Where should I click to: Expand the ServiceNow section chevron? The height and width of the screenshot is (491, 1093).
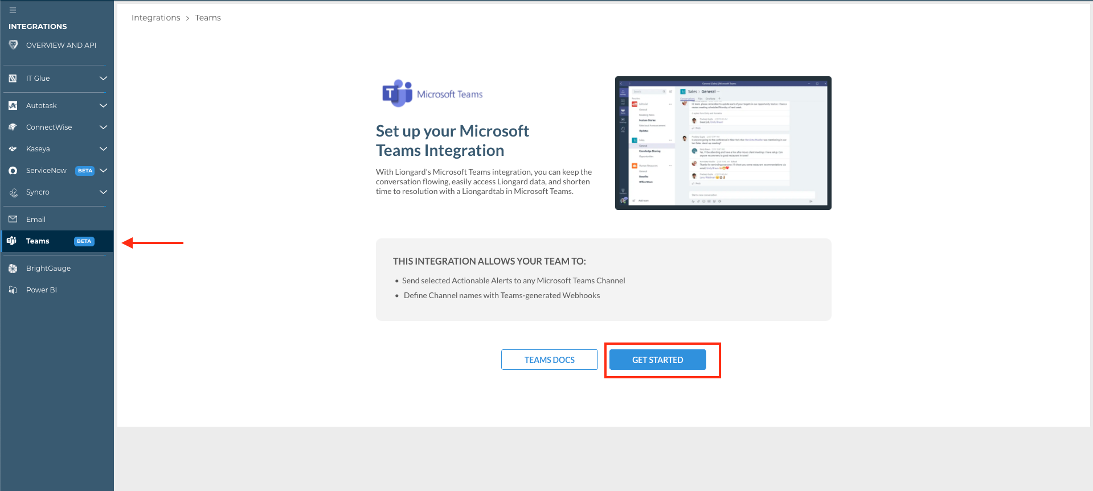tap(103, 170)
